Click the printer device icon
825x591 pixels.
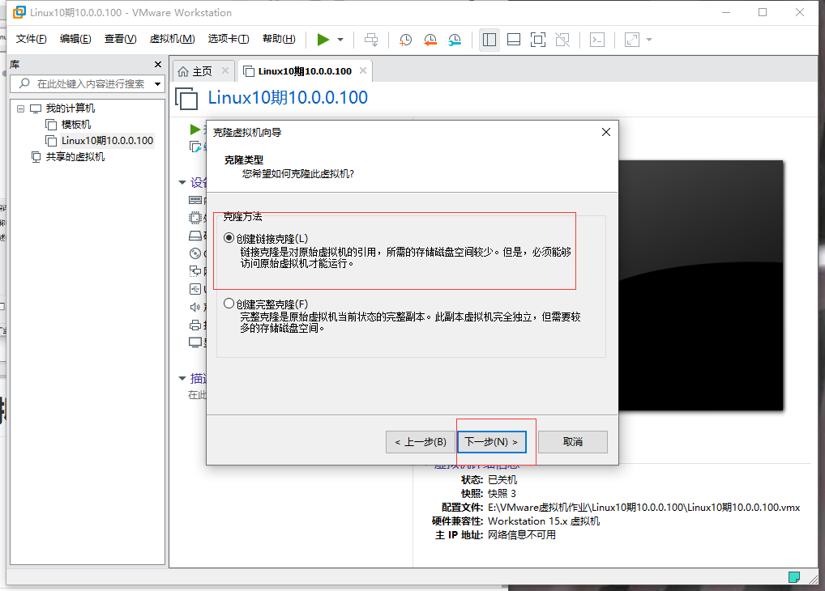click(x=195, y=325)
